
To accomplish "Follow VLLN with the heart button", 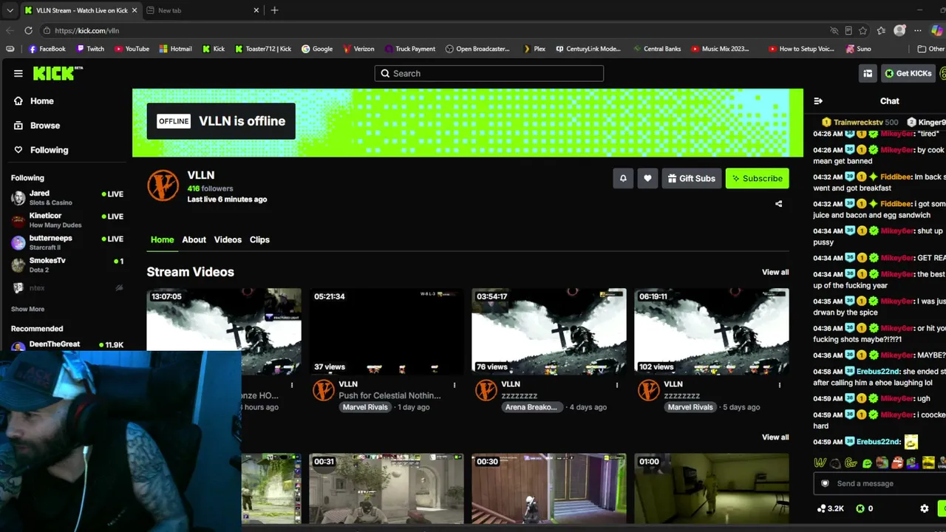I will pyautogui.click(x=647, y=178).
